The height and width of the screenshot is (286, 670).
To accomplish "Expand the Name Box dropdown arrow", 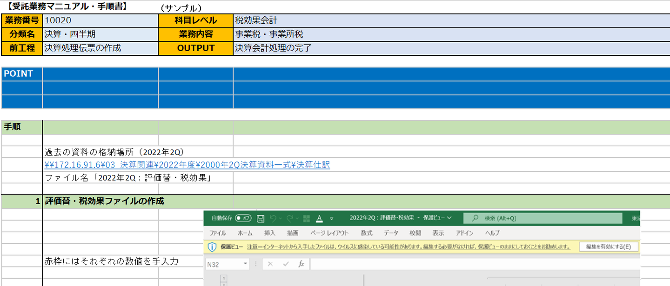I will click(245, 264).
